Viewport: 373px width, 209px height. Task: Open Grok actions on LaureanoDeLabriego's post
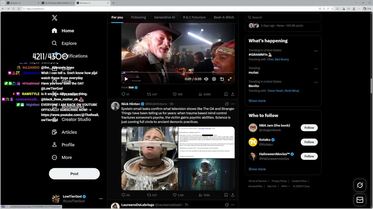227,205
